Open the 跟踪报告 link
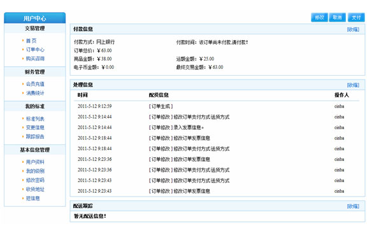Image resolution: width=367 pixels, height=231 pixels. (35, 137)
